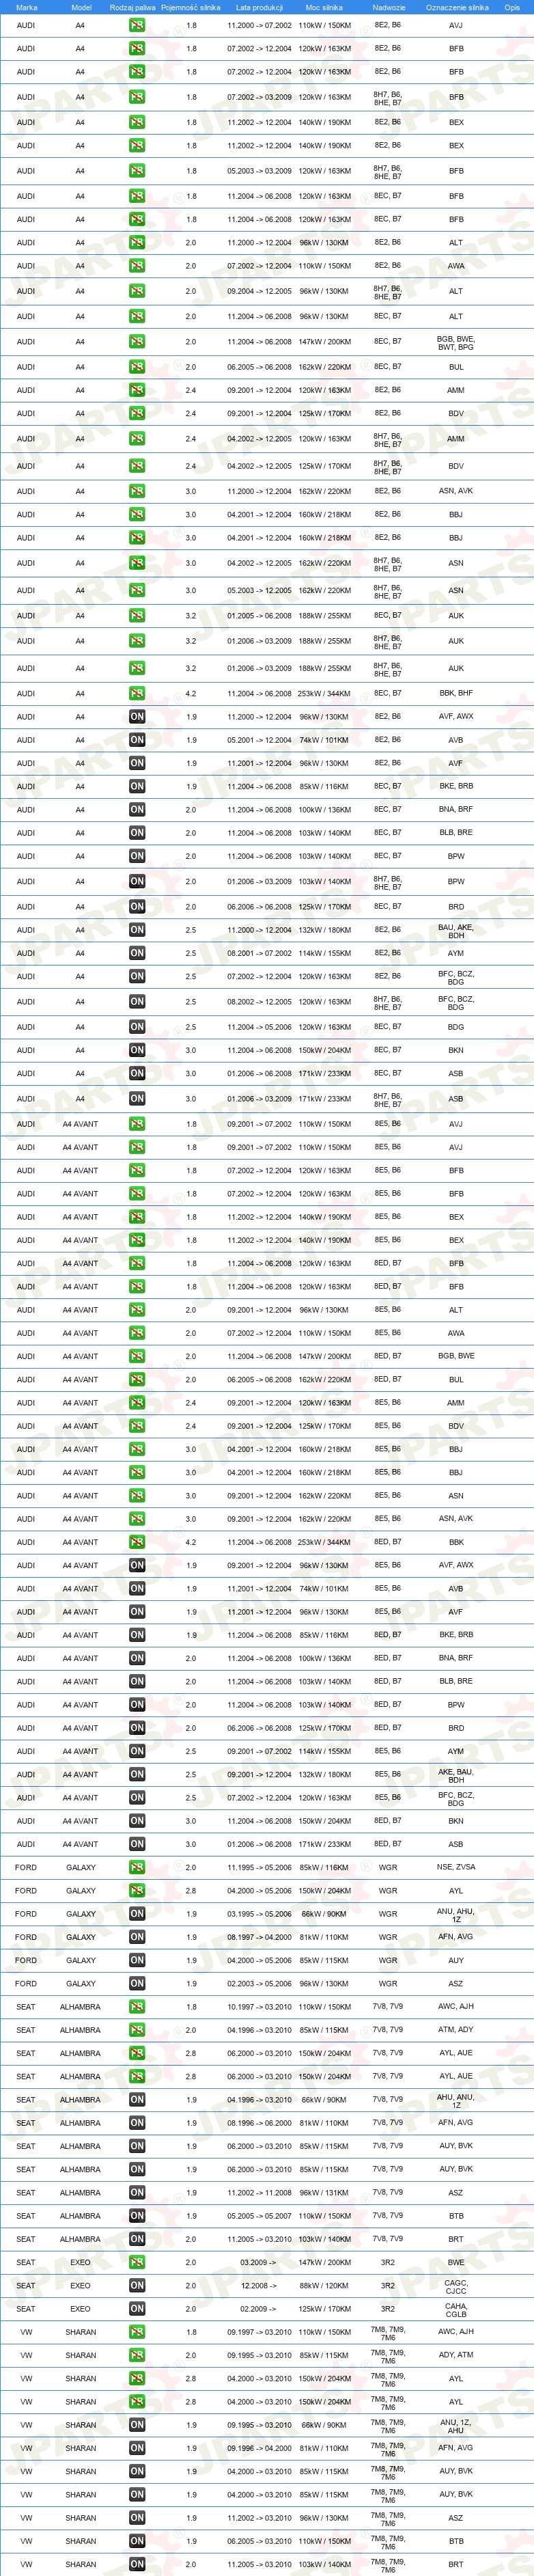Click diesel ON icon in A4 Avant BRD row

pyautogui.click(x=137, y=1728)
